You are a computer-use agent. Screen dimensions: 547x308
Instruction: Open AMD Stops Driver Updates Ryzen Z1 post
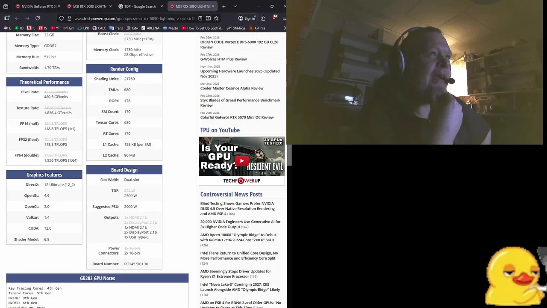point(235,274)
